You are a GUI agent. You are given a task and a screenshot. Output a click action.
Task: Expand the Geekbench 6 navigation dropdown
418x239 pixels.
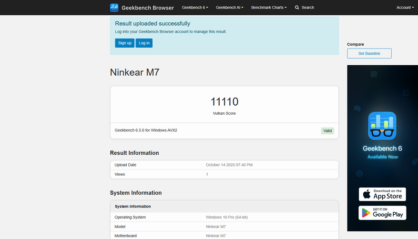(195, 8)
